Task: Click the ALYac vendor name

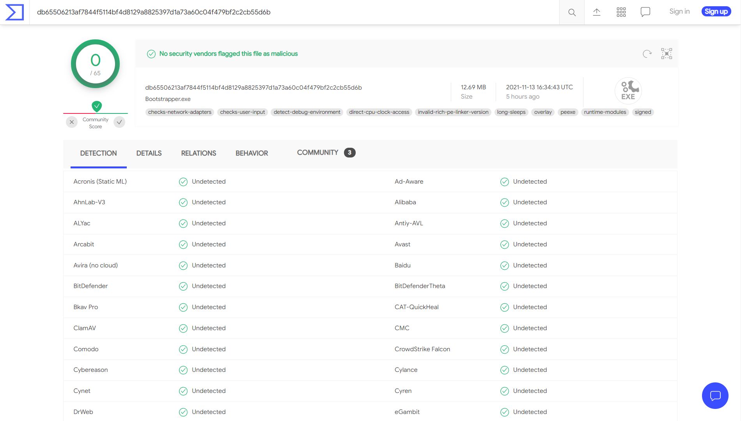Action: pos(82,223)
